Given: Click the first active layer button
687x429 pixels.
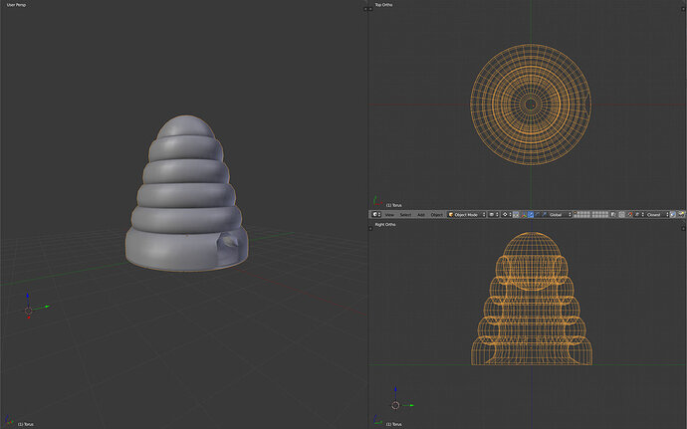Looking at the screenshot, I should point(575,213).
